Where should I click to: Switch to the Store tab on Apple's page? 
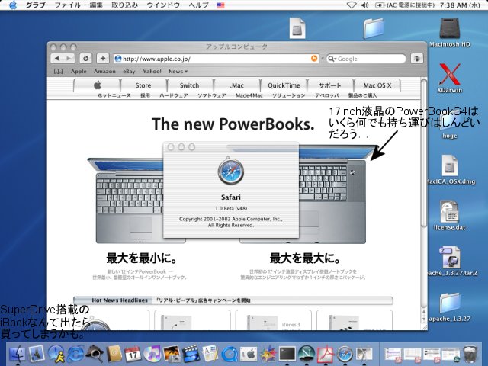pyautogui.click(x=143, y=85)
